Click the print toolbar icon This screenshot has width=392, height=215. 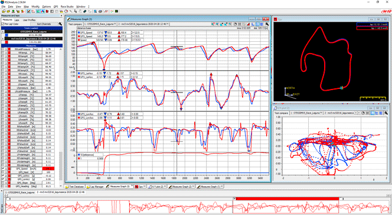(x=100, y=11)
